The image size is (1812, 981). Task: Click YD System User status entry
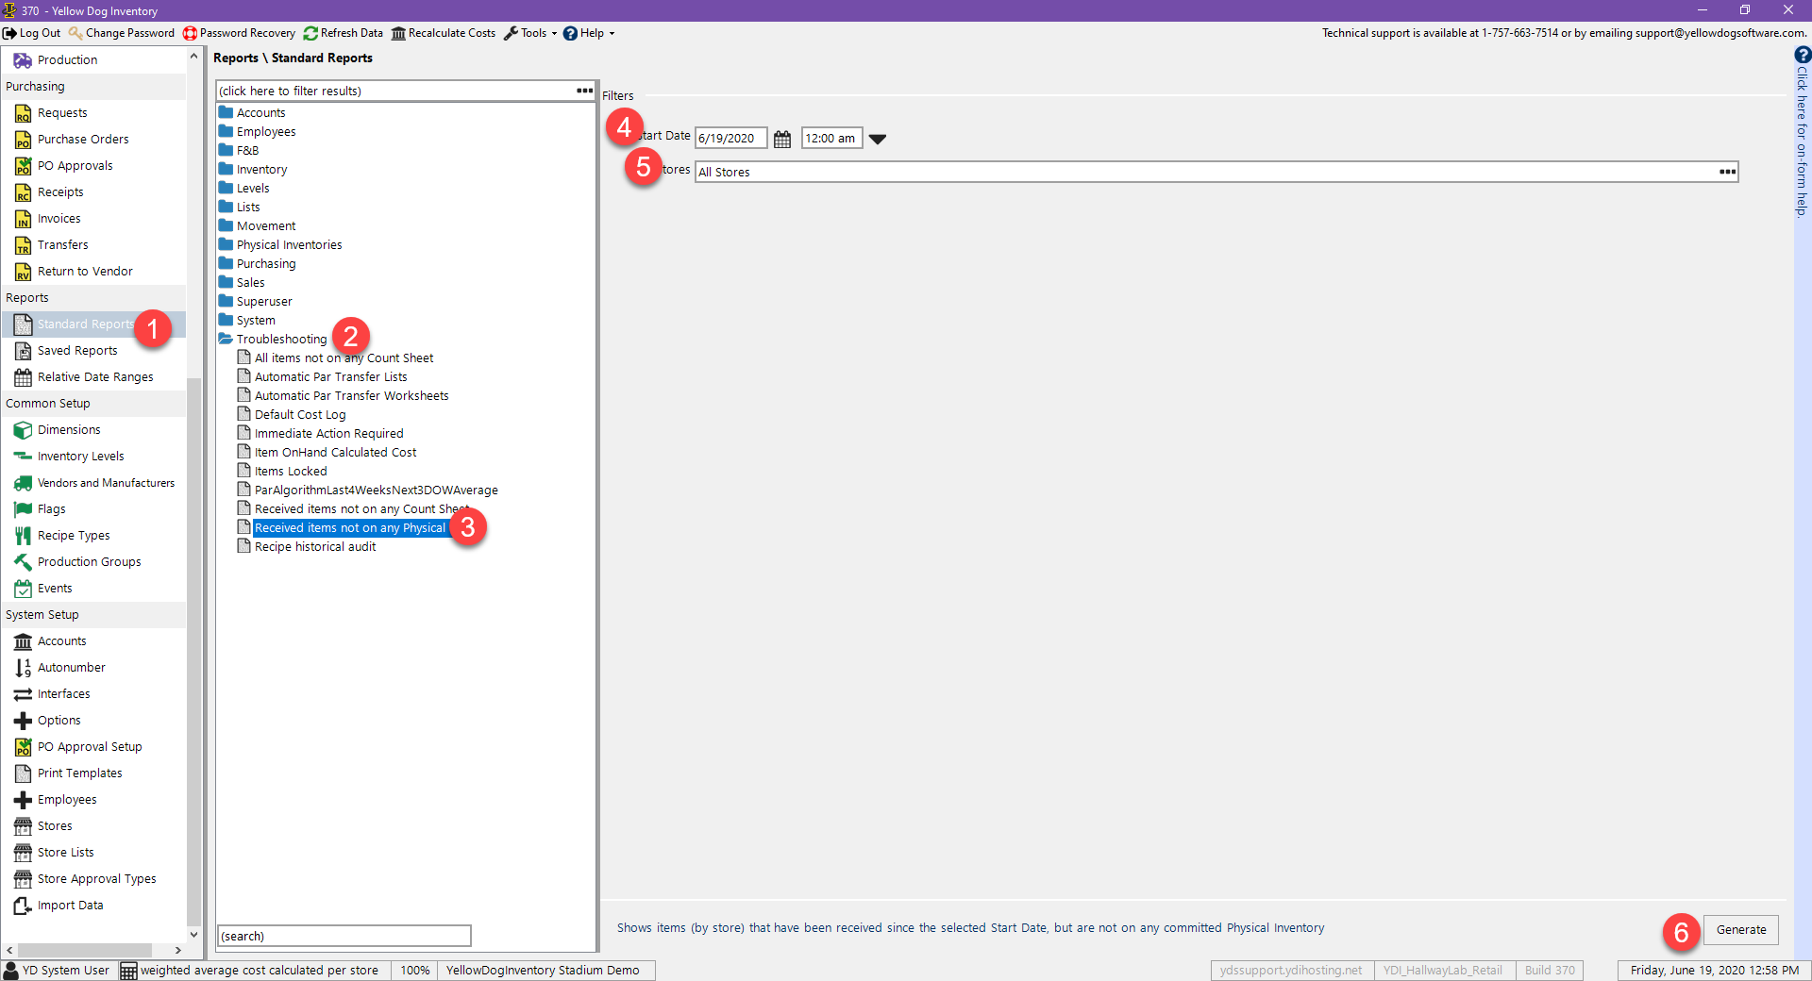click(57, 971)
